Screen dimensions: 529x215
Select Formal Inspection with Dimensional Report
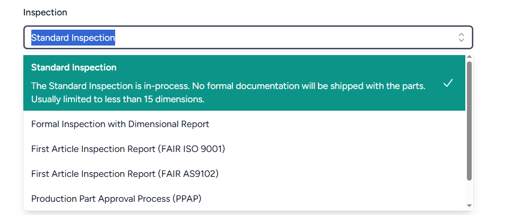coord(120,124)
